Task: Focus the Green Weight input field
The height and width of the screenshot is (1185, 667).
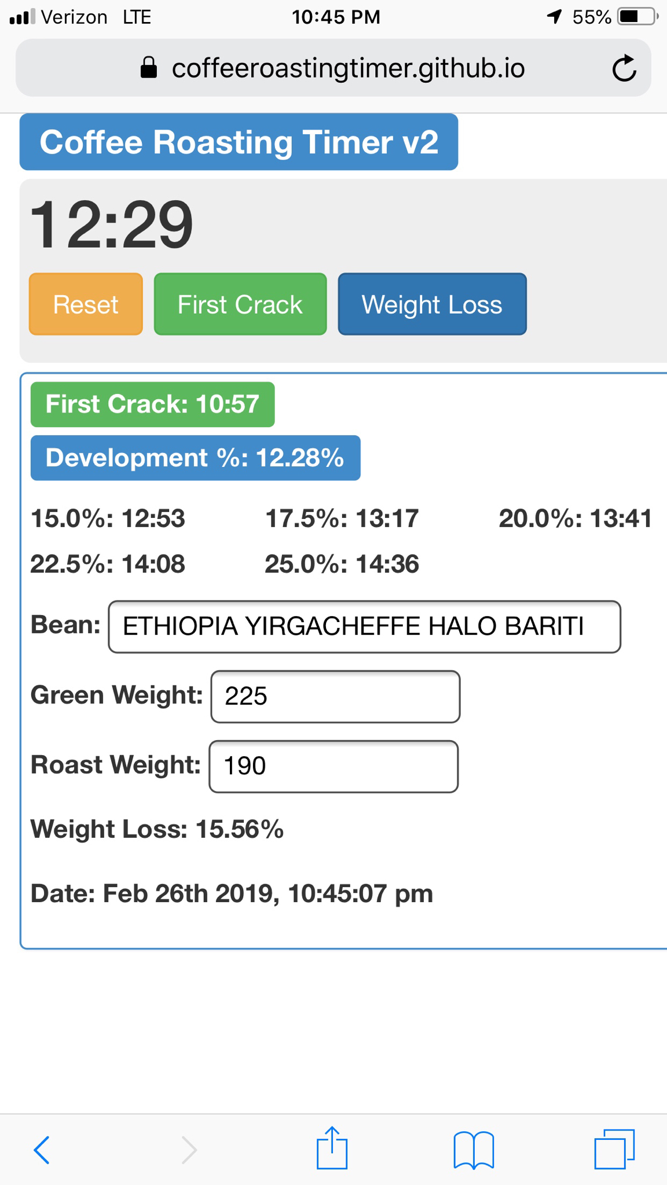Action: point(335,697)
